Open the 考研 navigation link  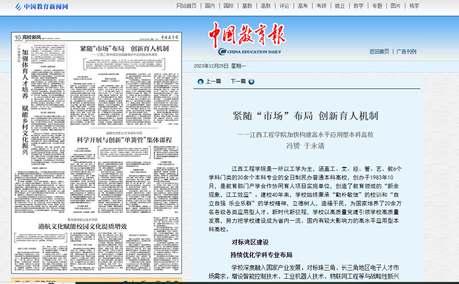[x=321, y=6]
